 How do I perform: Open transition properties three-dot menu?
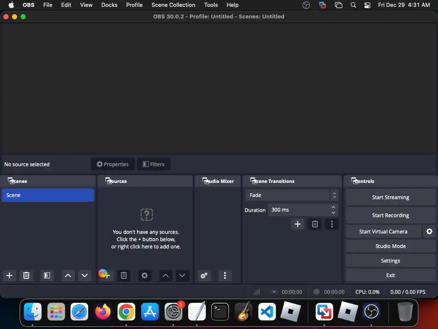coord(332,224)
